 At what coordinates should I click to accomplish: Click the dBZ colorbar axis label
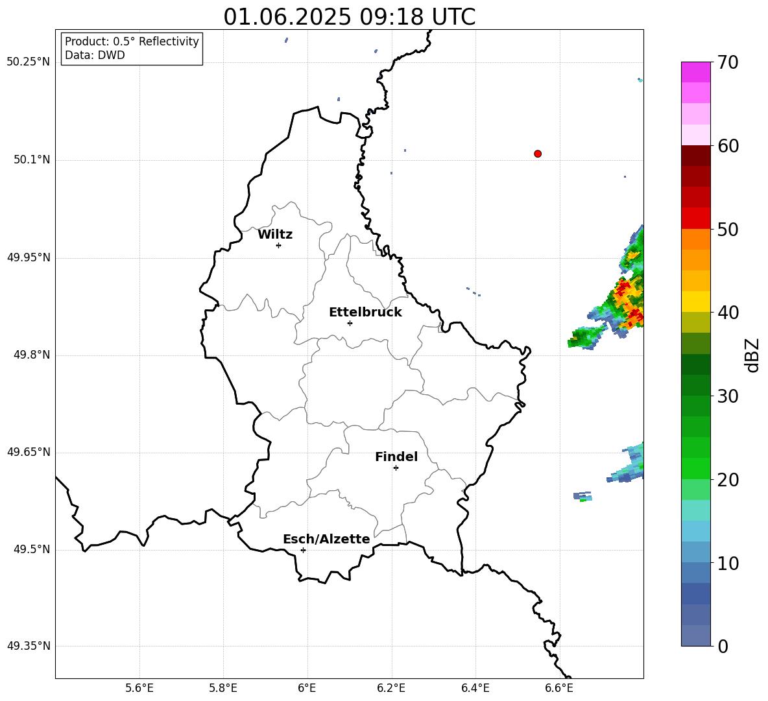click(752, 355)
